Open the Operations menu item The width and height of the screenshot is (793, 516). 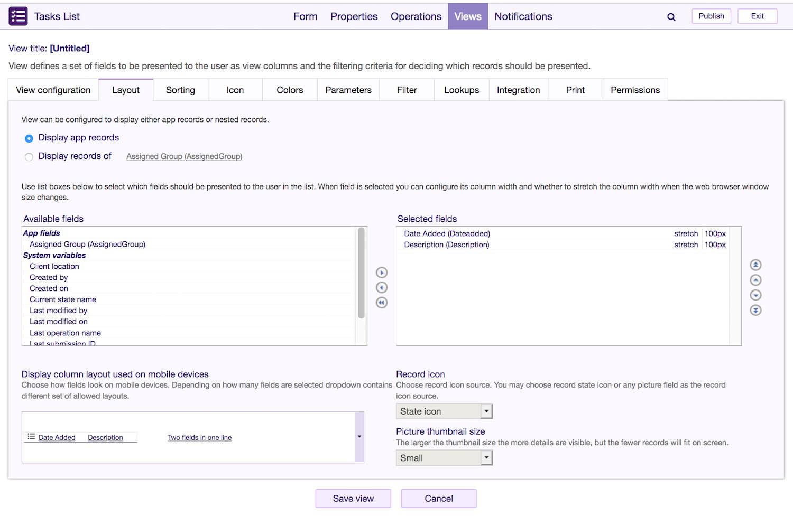click(416, 16)
